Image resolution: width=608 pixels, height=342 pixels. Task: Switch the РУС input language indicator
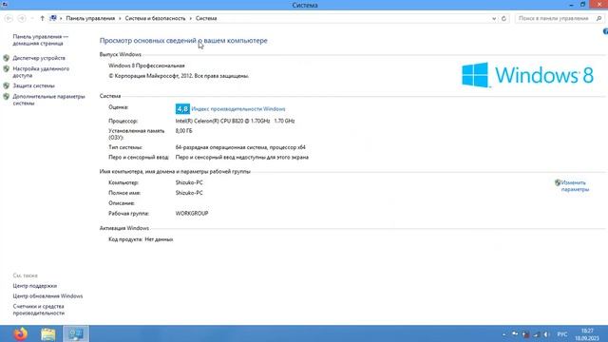562,334
